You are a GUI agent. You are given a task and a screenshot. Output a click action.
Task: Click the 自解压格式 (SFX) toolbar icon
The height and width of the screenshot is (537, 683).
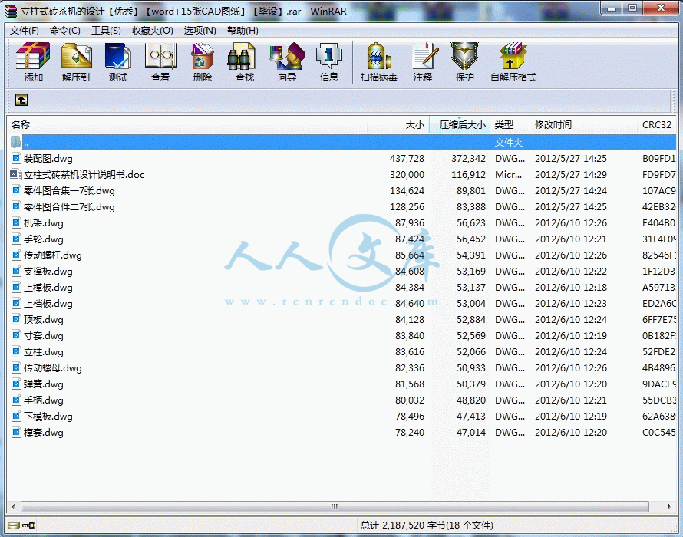click(513, 56)
